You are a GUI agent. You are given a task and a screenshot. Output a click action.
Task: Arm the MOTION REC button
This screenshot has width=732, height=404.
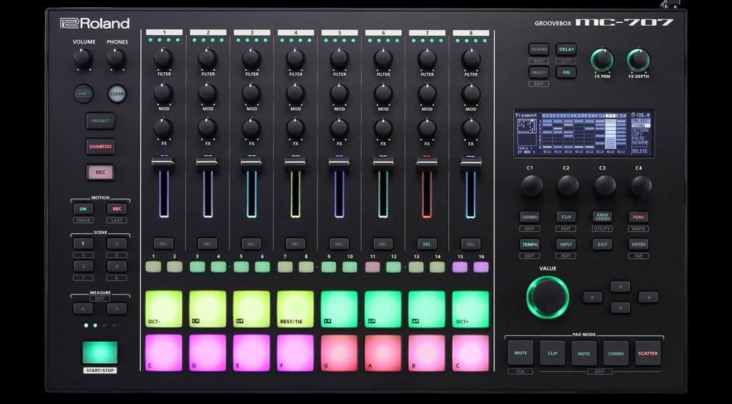click(x=117, y=209)
